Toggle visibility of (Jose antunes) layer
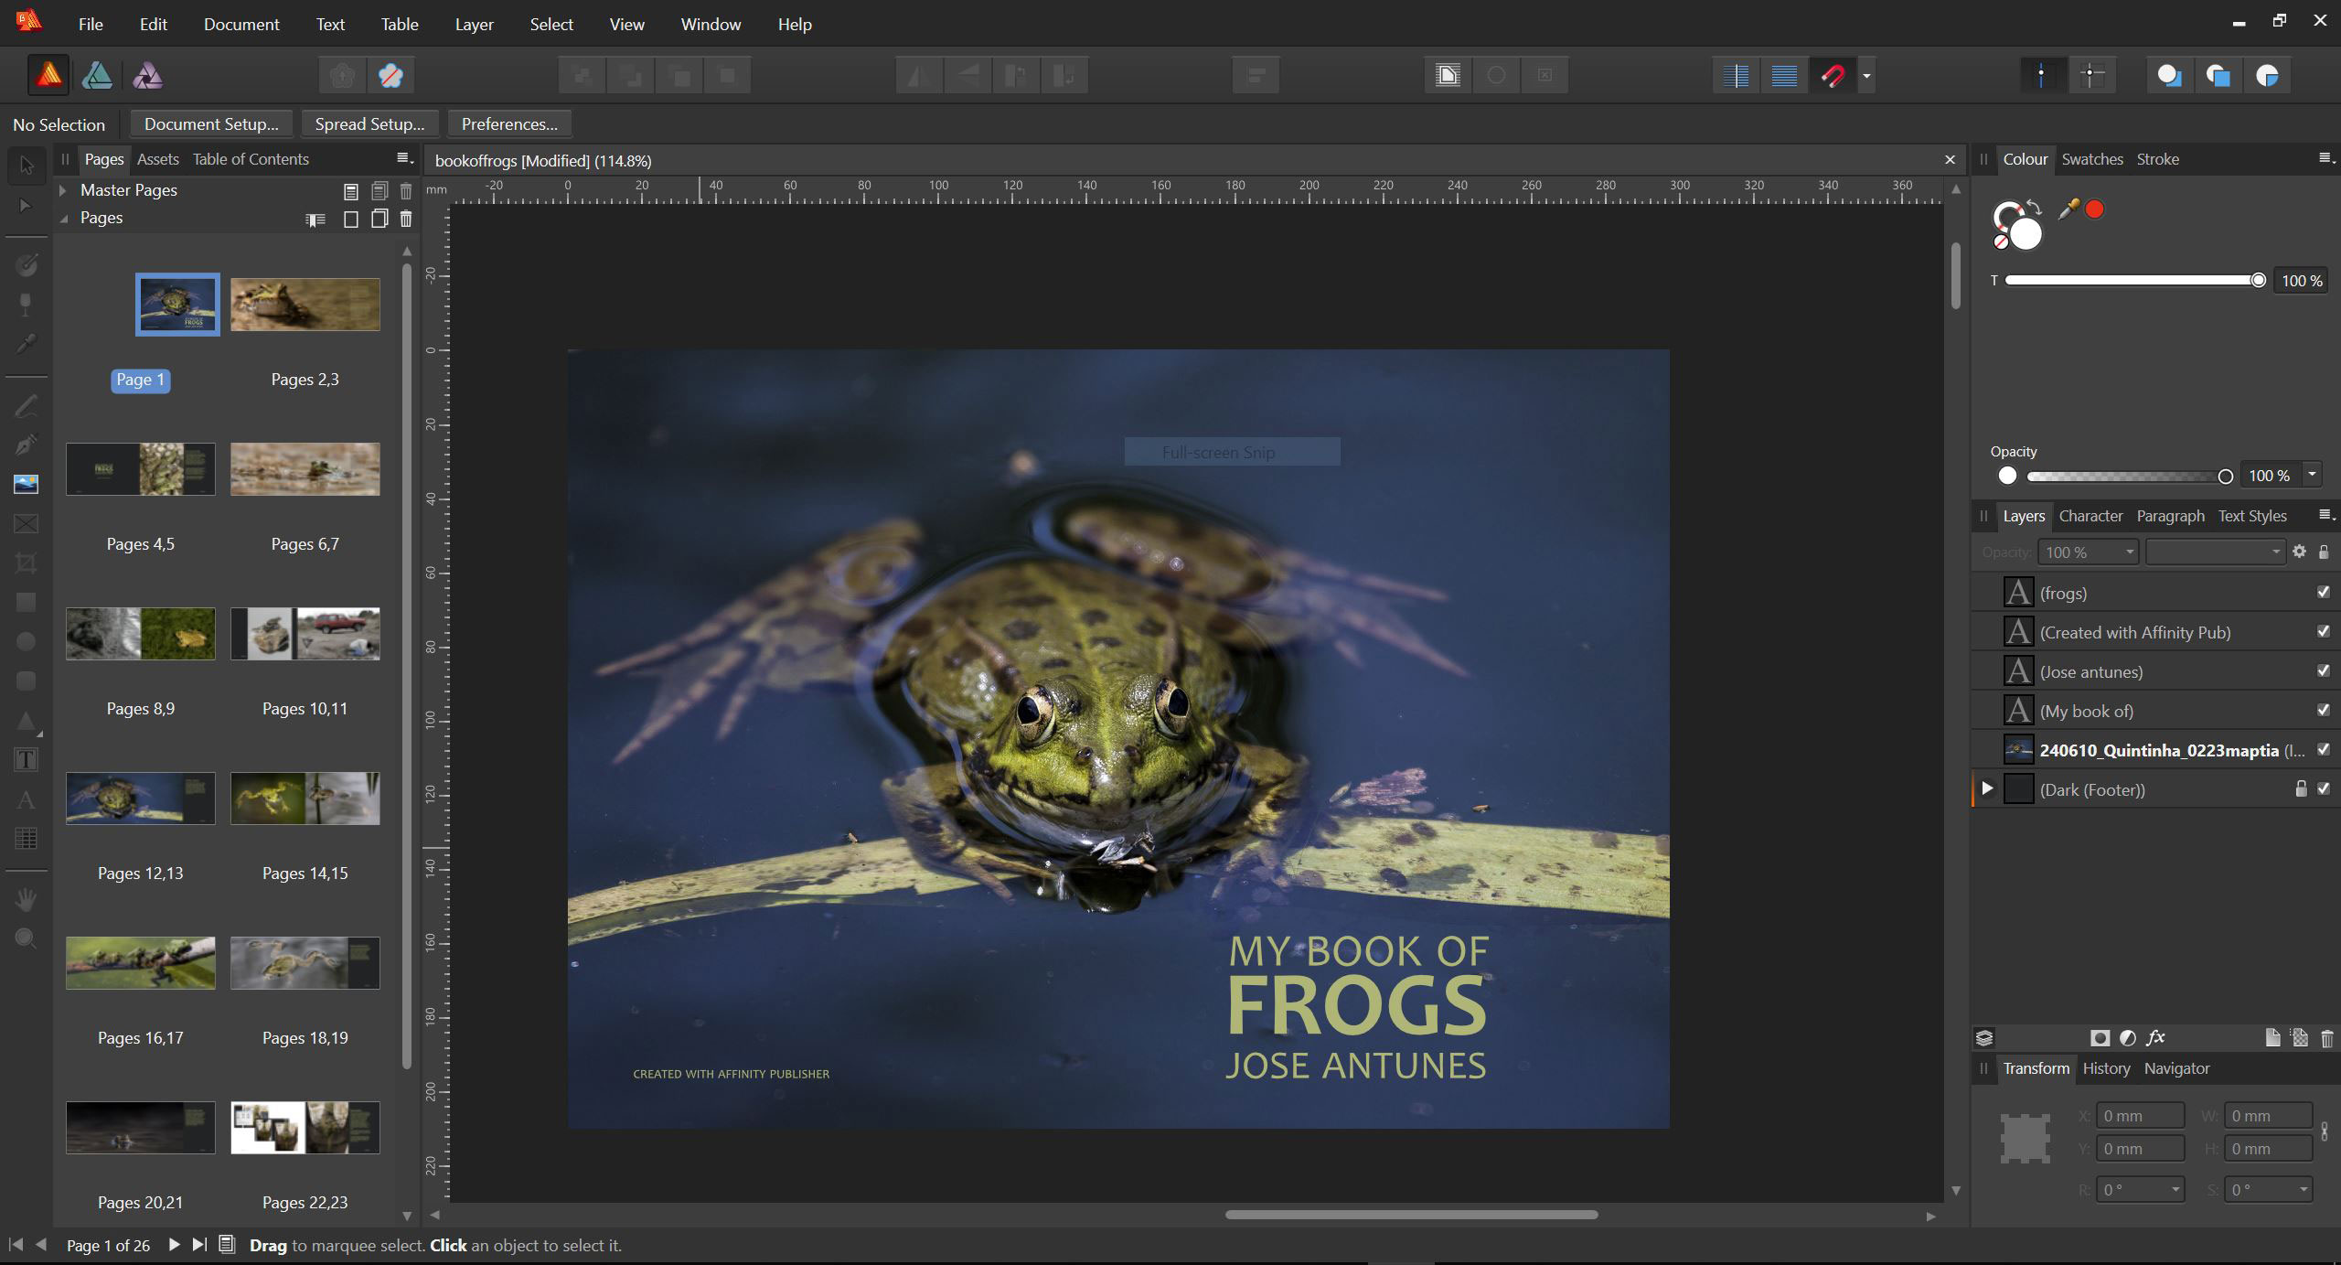The width and height of the screenshot is (2341, 1265). click(x=2323, y=670)
